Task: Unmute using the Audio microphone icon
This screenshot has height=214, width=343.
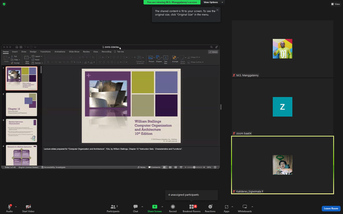Action: pos(10,207)
